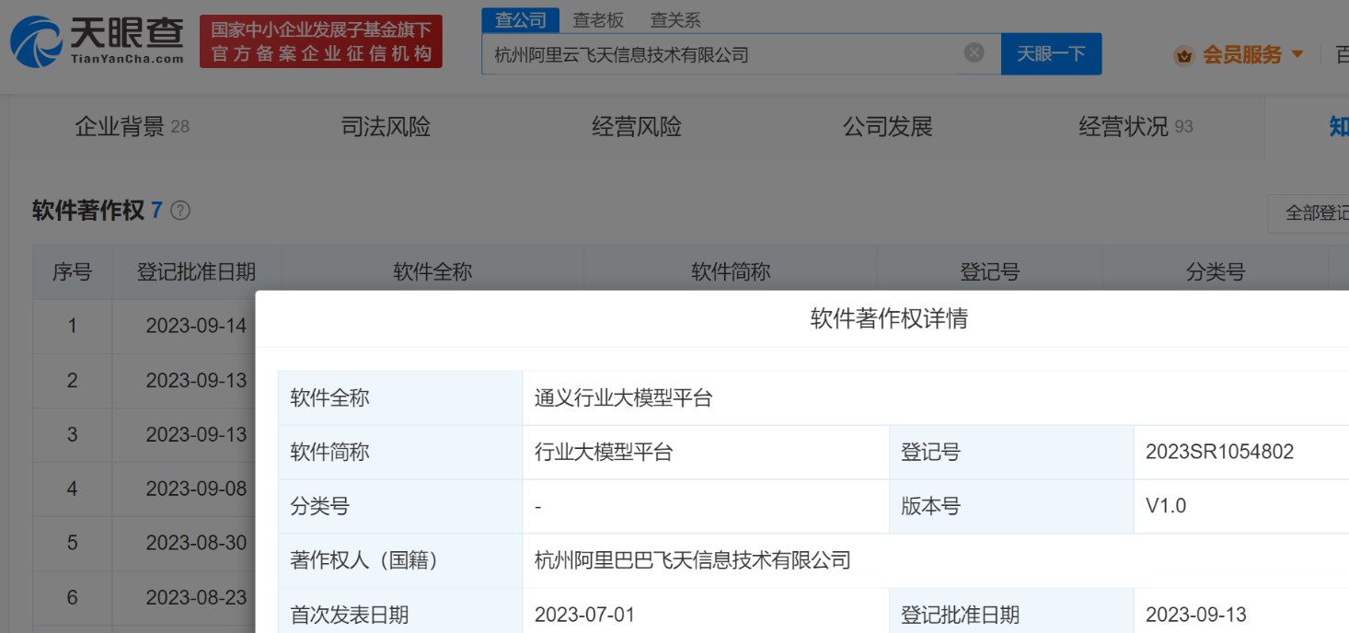
Task: Click the 软件全称 column header
Action: [x=432, y=272]
